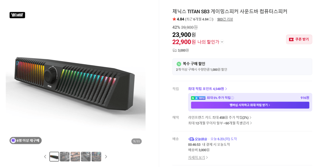The height and width of the screenshot is (167, 328).
Task: Click the 넾다세일 badge on product image
Action: (x=17, y=15)
